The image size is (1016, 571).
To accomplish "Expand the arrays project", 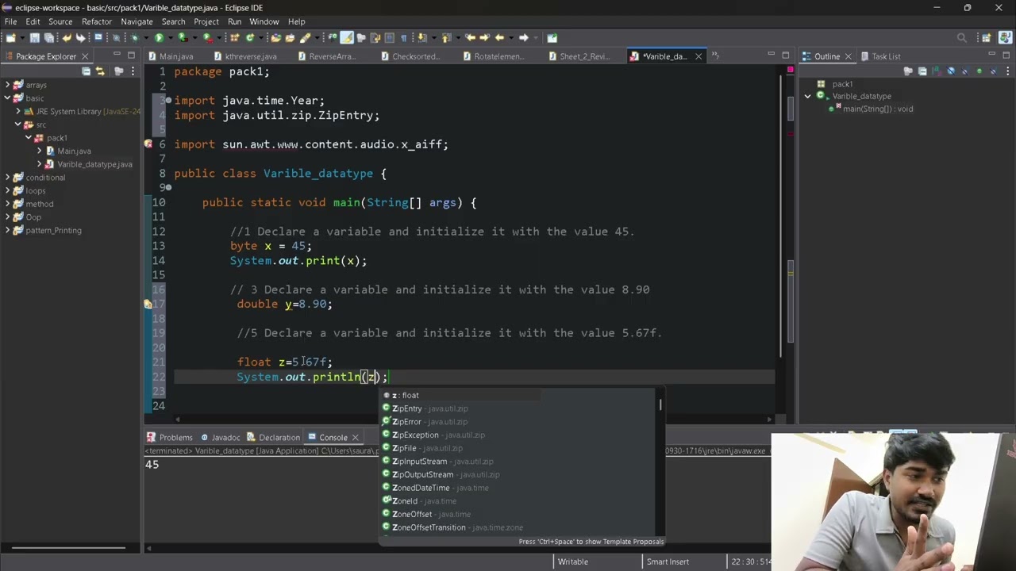I will [8, 85].
